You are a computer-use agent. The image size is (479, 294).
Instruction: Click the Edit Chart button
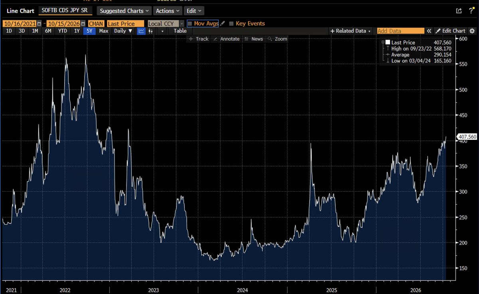click(x=450, y=31)
